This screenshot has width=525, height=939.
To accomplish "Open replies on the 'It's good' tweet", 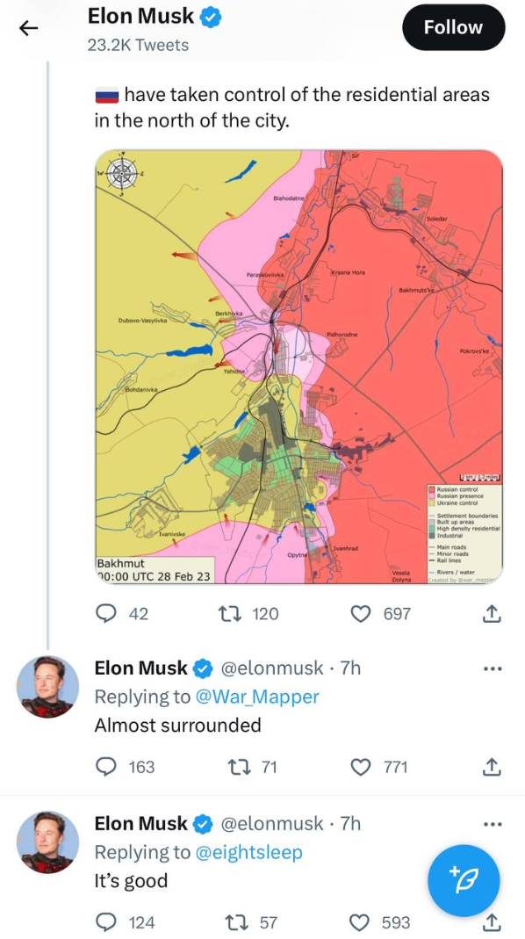I will (105, 922).
